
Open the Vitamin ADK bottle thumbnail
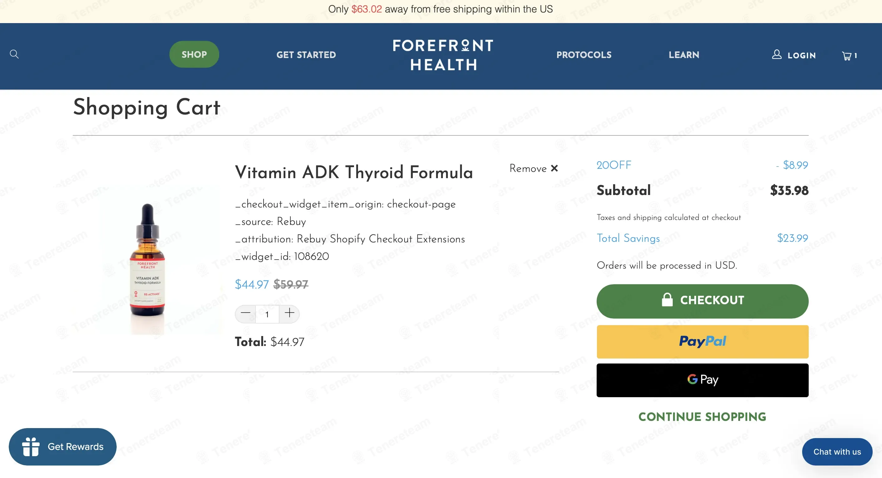coord(148,259)
